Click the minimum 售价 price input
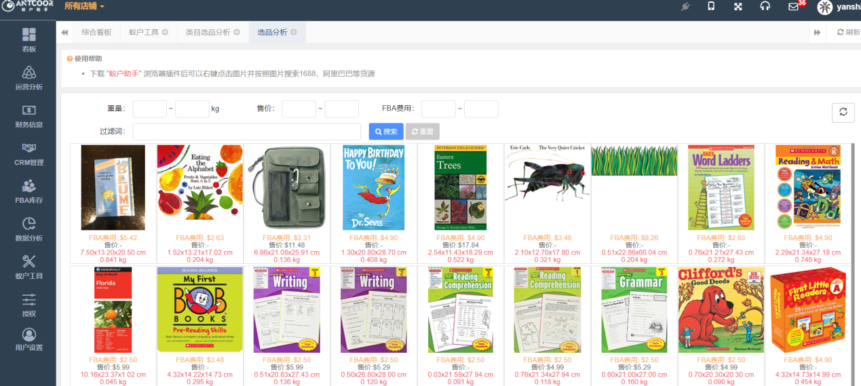 tap(299, 109)
